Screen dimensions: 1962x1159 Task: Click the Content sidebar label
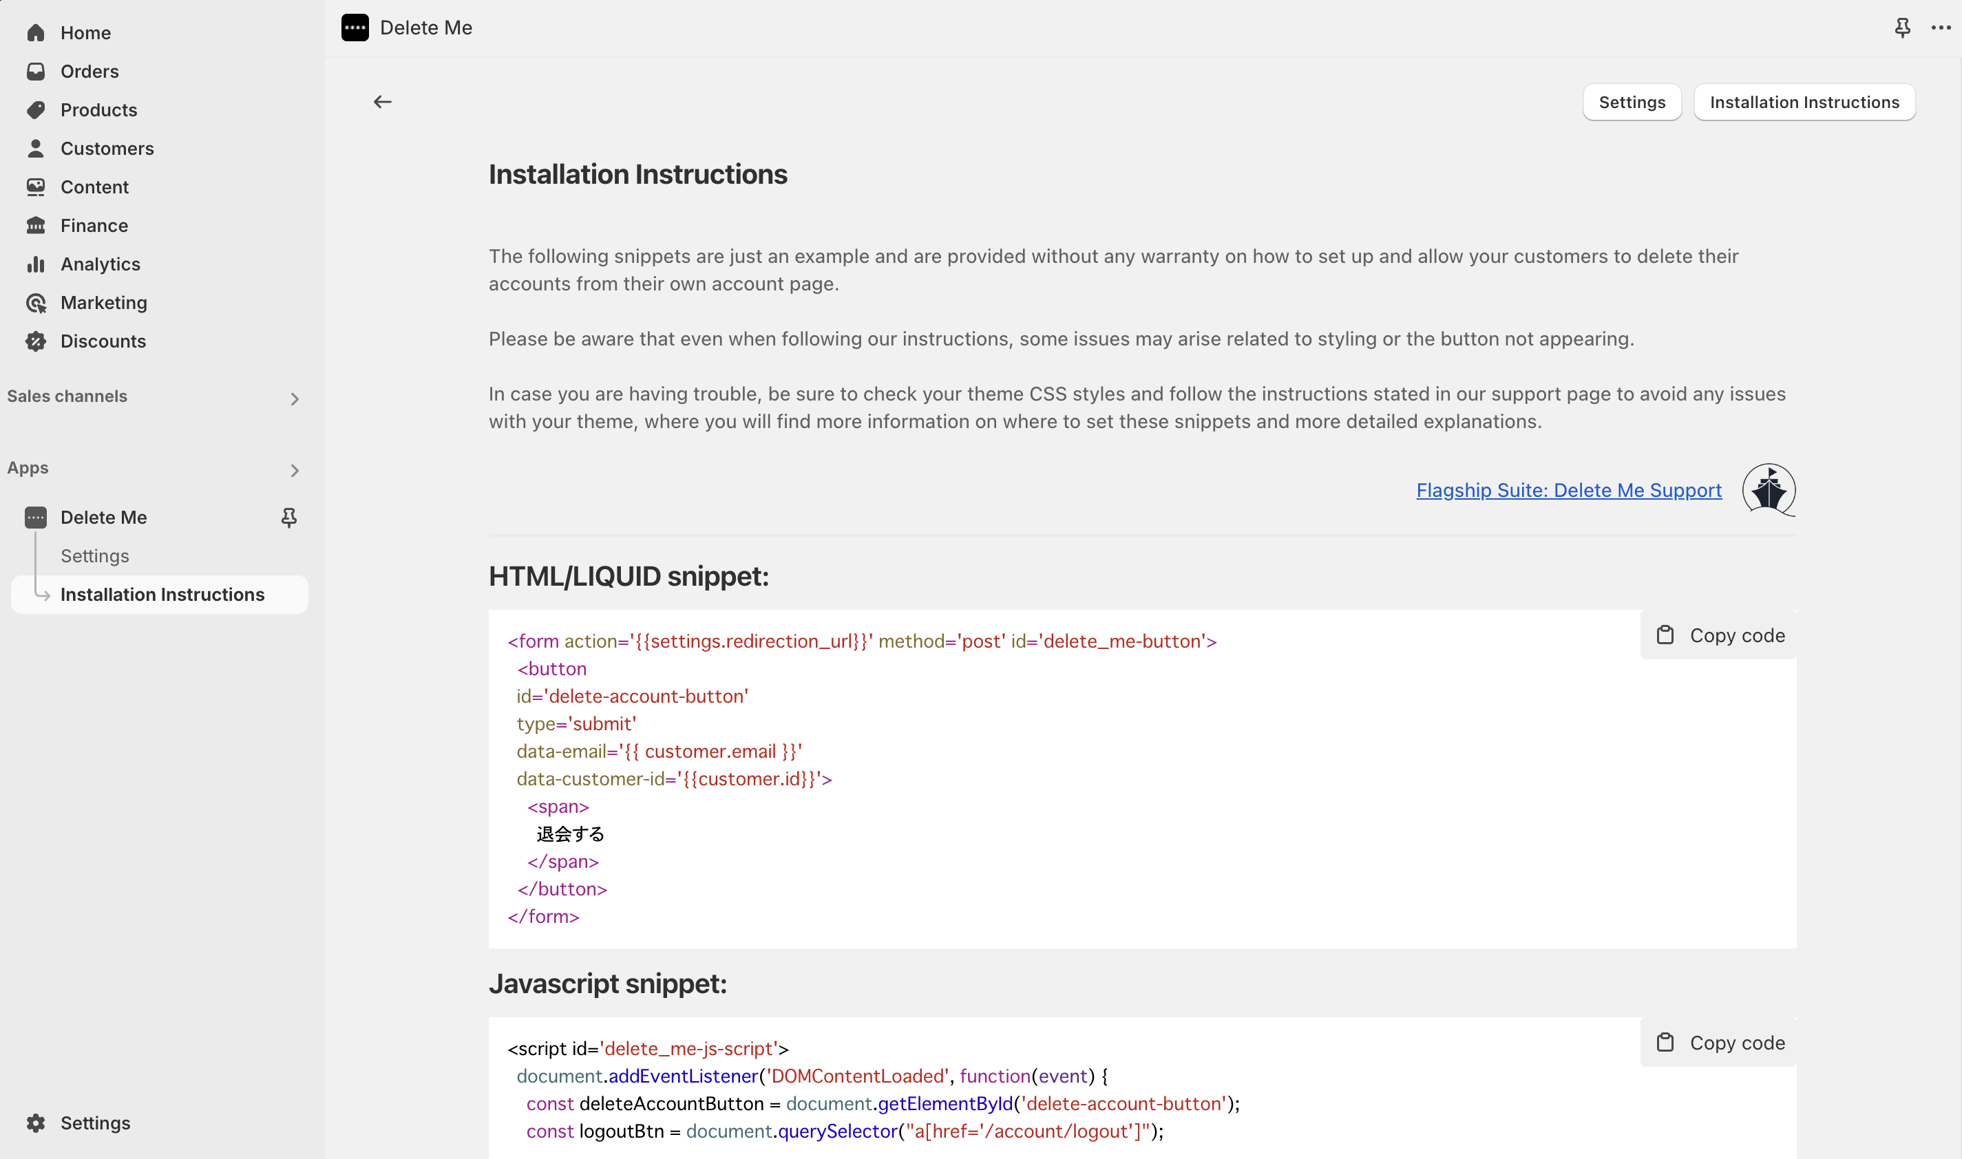click(94, 187)
